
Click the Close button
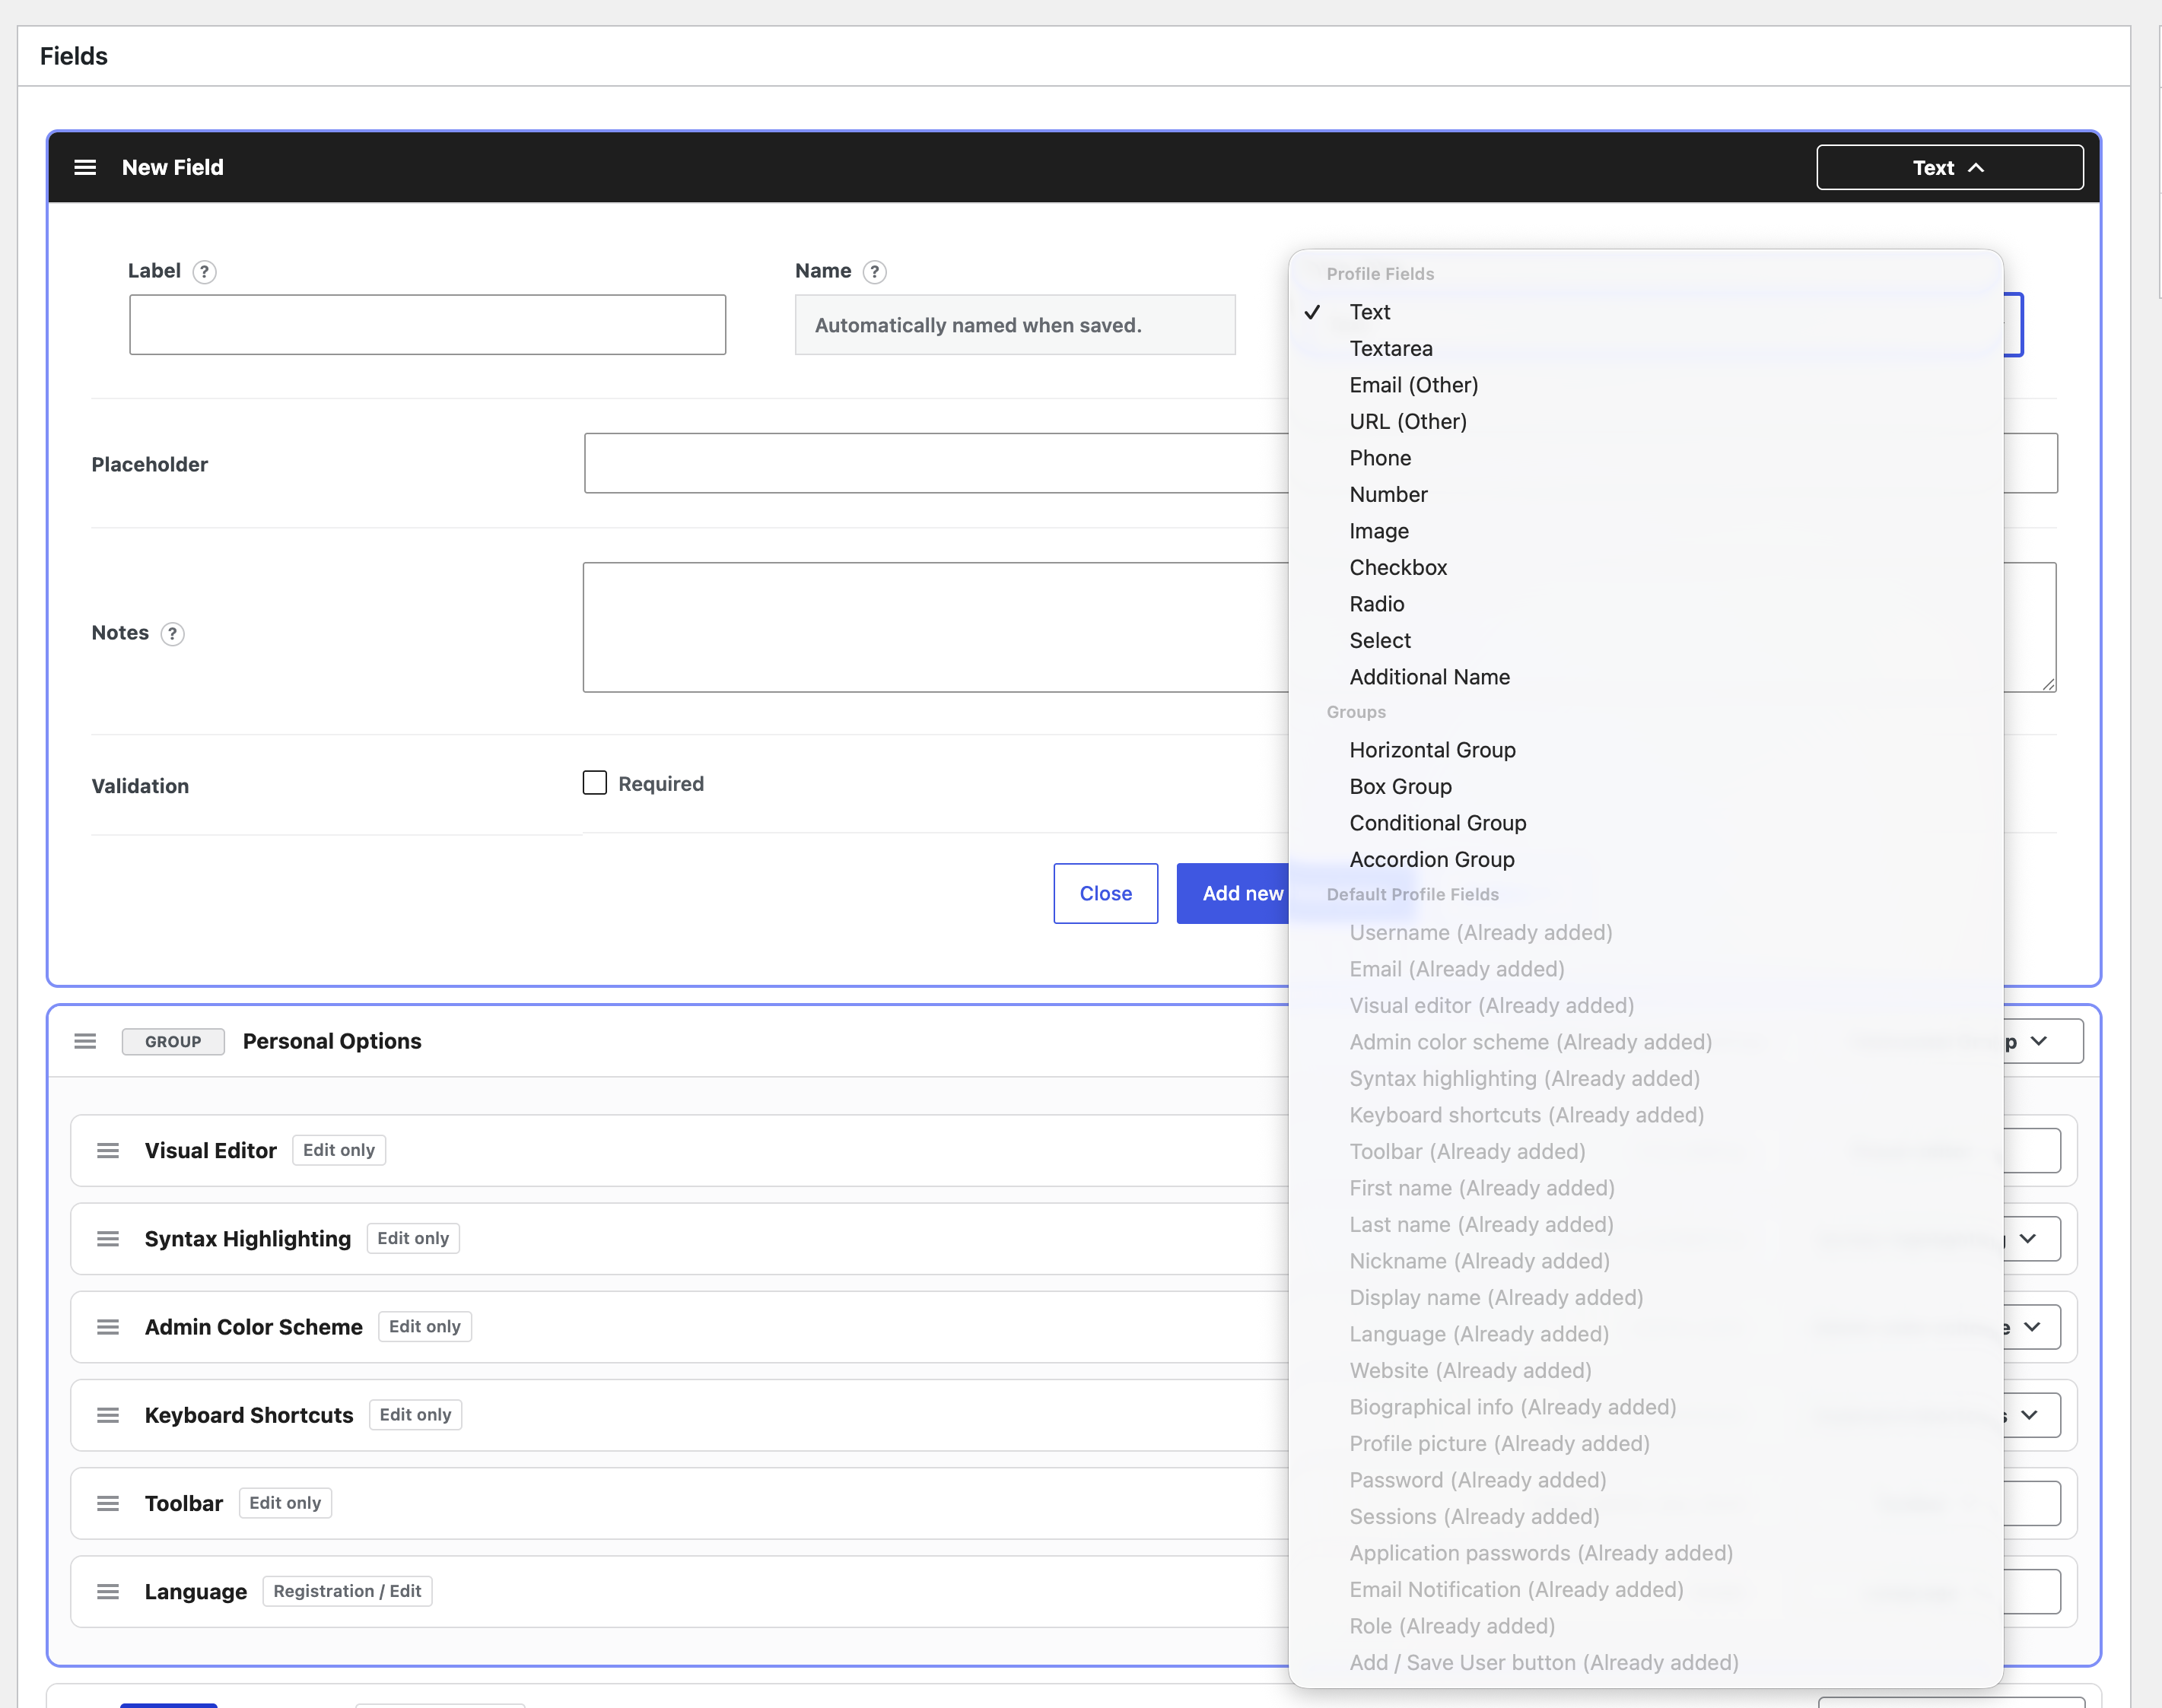click(x=1105, y=893)
